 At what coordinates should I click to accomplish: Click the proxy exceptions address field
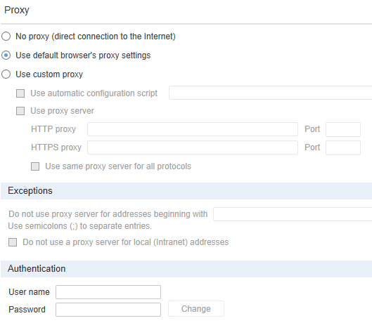tap(293, 214)
